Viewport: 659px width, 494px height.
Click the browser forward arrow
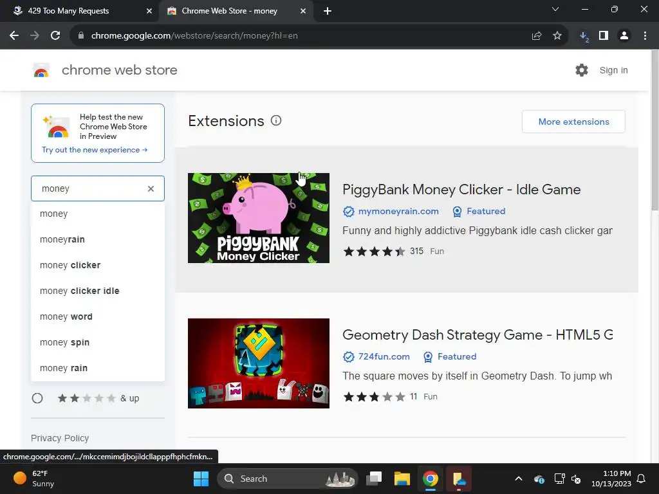pyautogui.click(x=35, y=36)
